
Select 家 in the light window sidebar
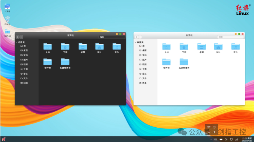(x=142, y=46)
